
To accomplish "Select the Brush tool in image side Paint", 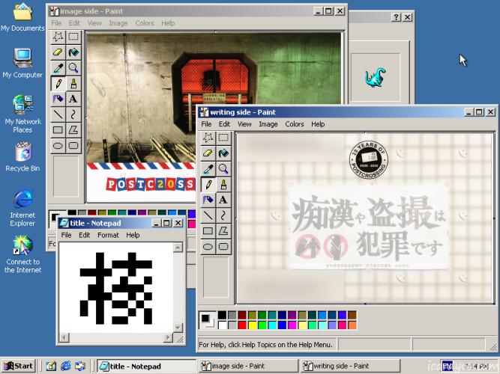I will click(73, 84).
